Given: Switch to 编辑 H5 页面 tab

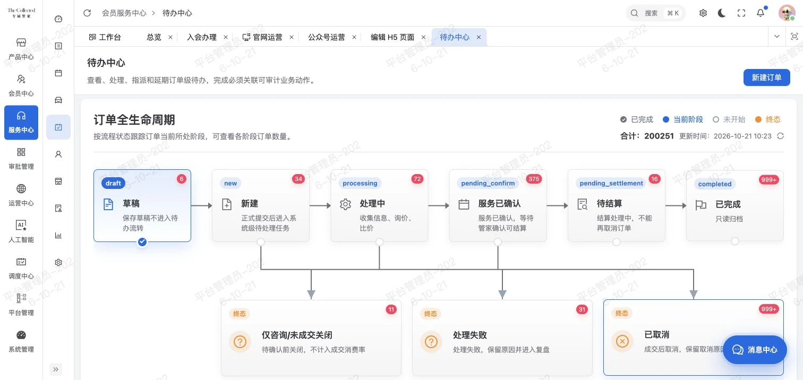Looking at the screenshot, I should coord(392,37).
